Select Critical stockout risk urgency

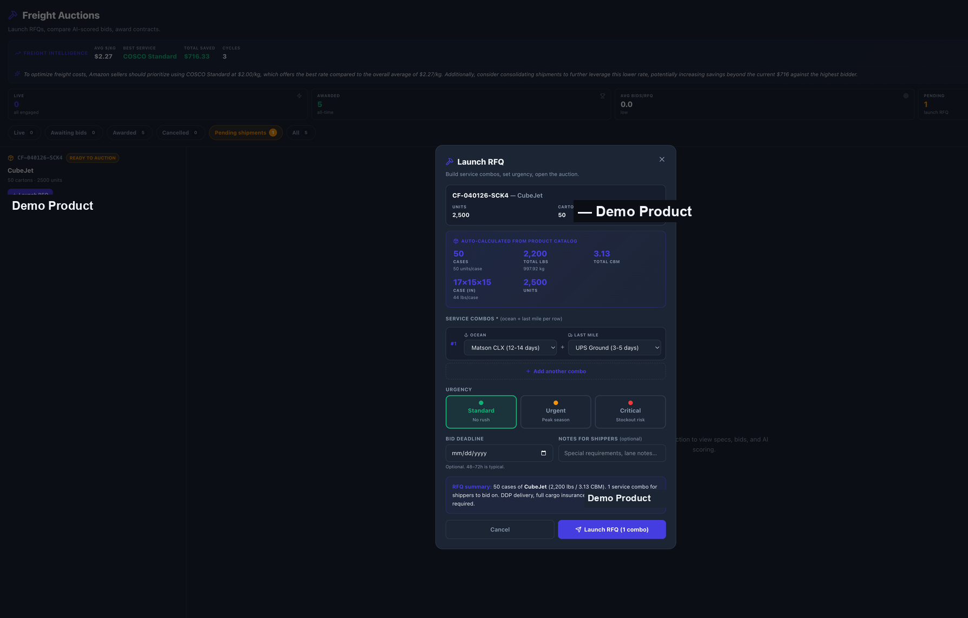click(x=630, y=412)
